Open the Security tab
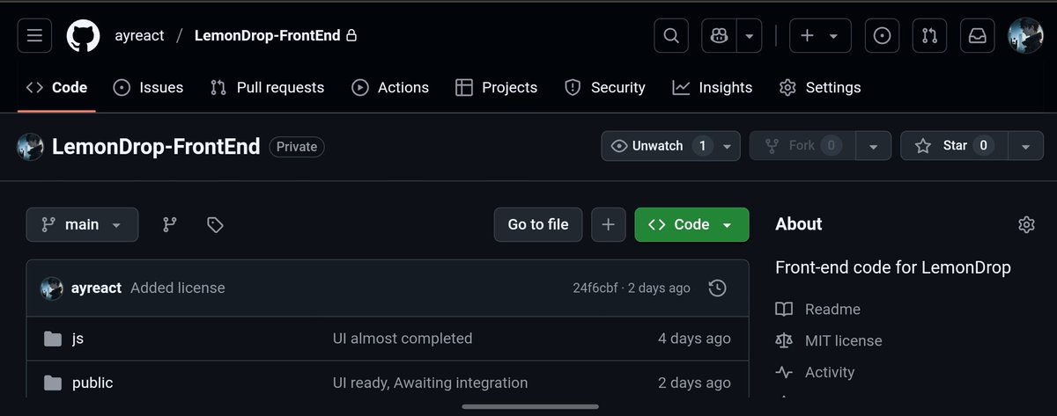Screen dimensions: 1057x416 point(605,87)
